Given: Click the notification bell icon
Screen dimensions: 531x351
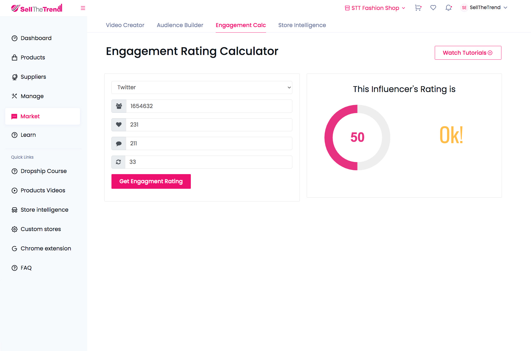Looking at the screenshot, I should [449, 7].
